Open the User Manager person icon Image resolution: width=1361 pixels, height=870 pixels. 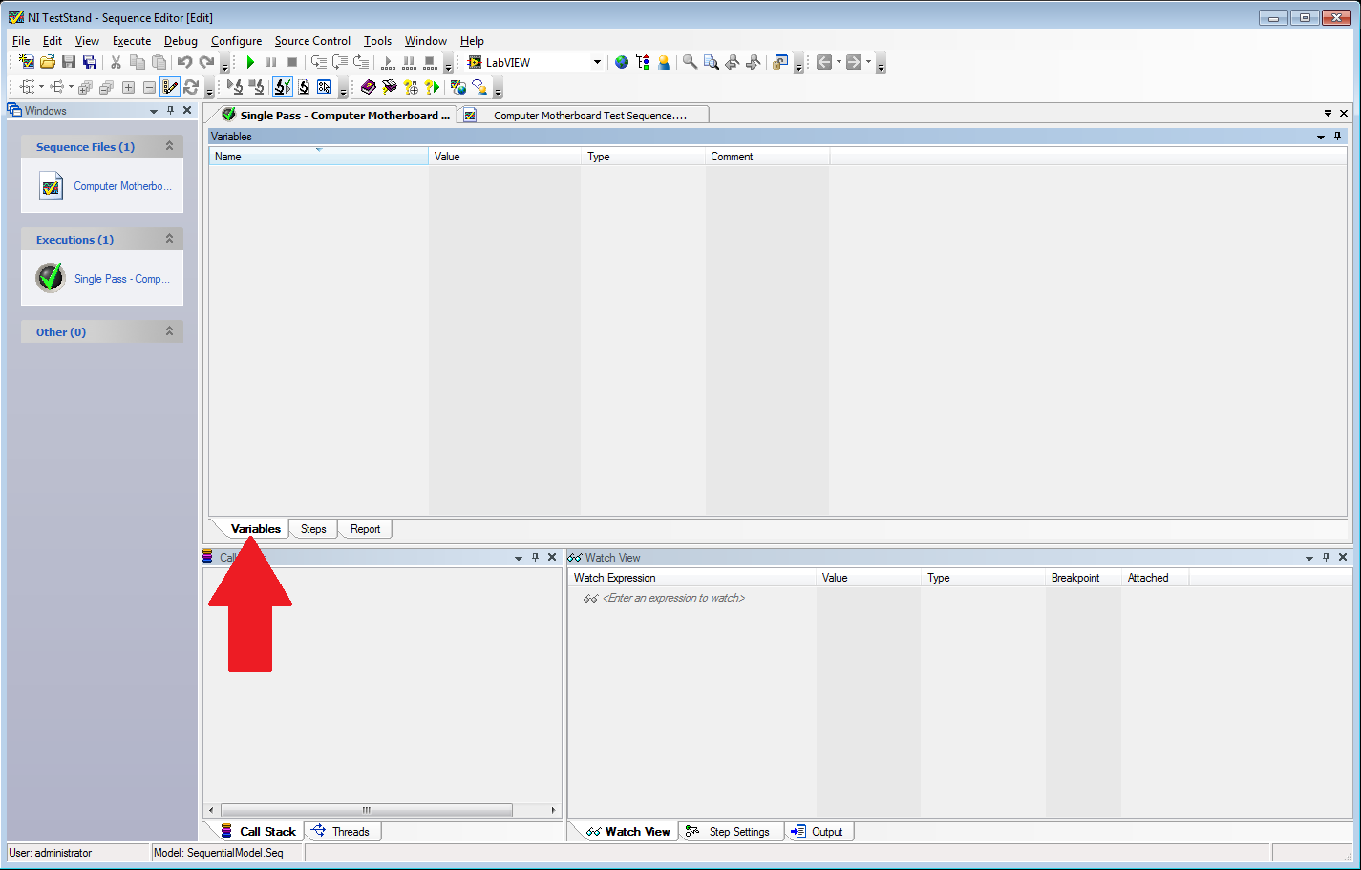[664, 62]
